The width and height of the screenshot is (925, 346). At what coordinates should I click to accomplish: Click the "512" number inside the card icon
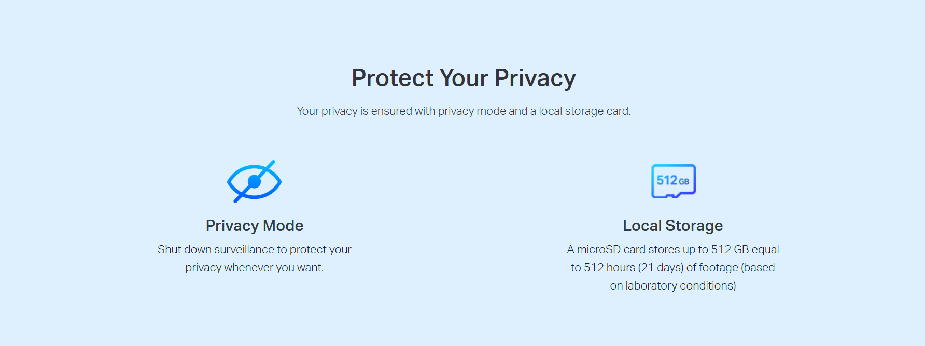667,180
